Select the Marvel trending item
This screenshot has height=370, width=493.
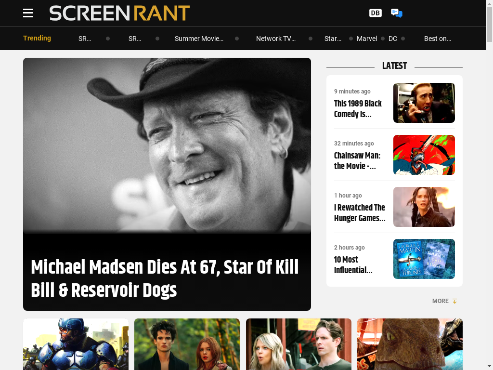click(x=366, y=39)
